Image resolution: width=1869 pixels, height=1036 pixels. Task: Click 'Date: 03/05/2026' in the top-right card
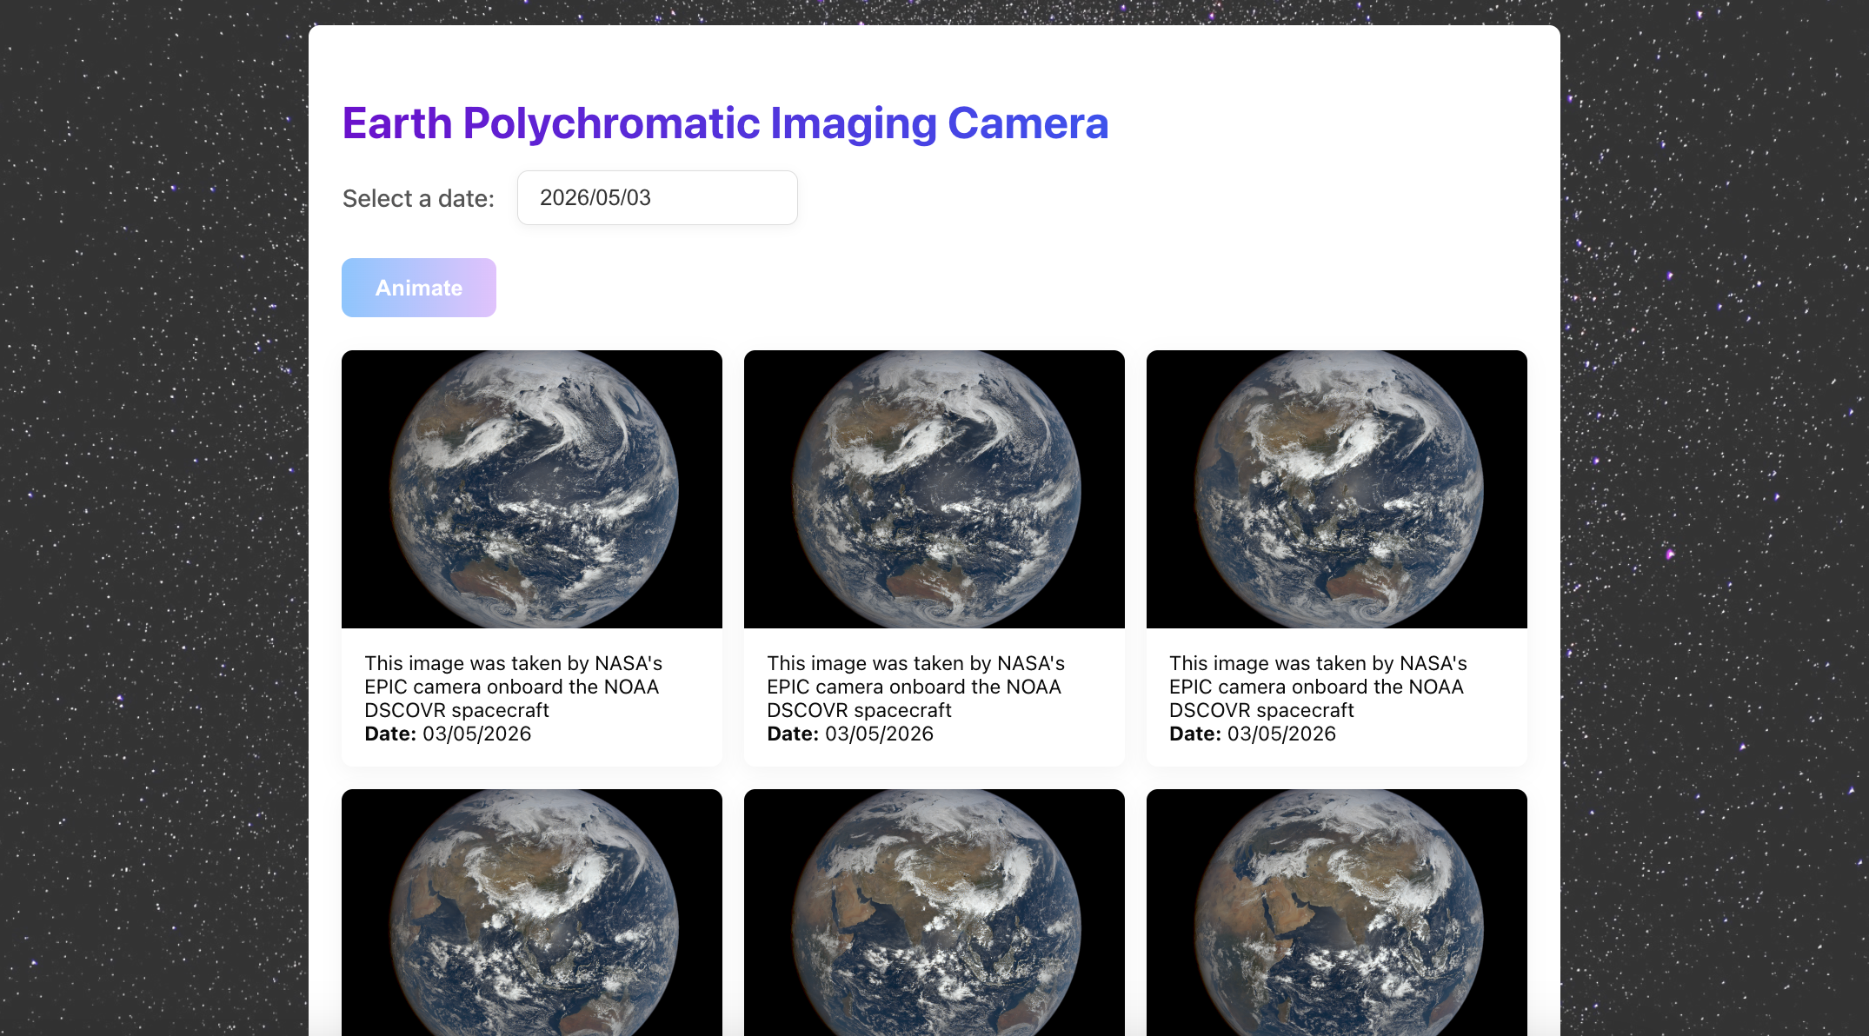[x=1253, y=734]
